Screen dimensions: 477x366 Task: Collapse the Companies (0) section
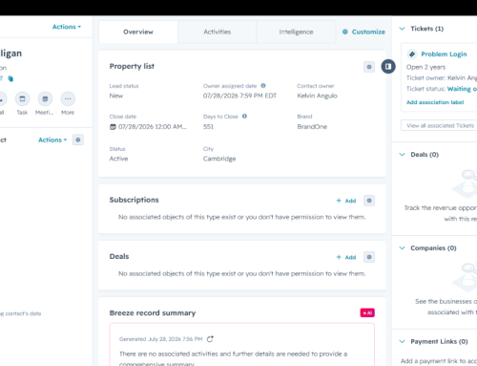click(402, 248)
